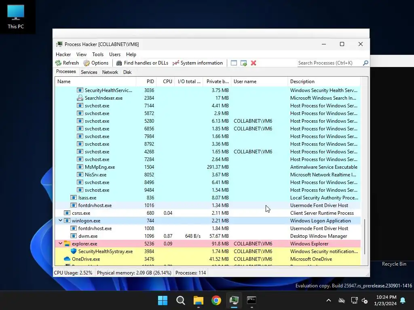Click Desktop Window Manager description
Screen dimensions: 414x310
tap(319, 236)
